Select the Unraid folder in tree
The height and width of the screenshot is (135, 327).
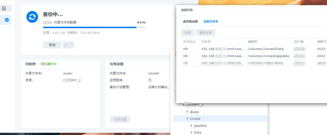(220, 119)
